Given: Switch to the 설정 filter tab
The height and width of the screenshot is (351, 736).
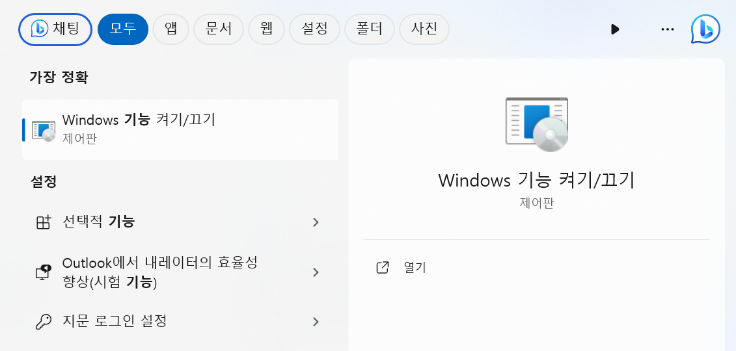Looking at the screenshot, I should (314, 29).
